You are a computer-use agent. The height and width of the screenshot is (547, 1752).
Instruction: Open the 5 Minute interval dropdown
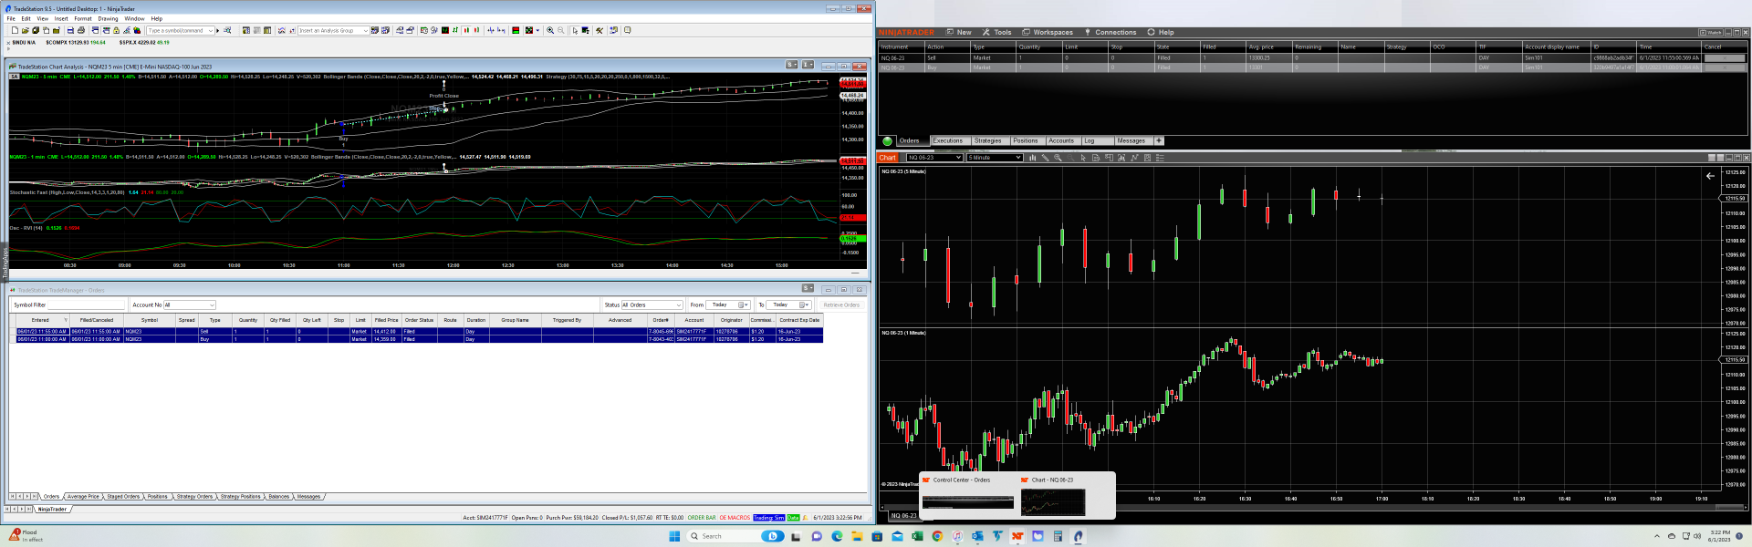click(995, 158)
